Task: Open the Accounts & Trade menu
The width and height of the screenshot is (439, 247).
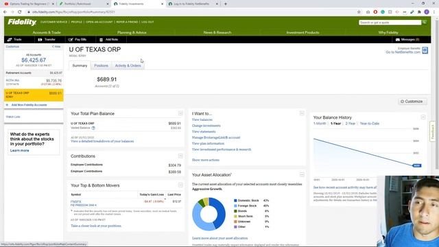Action: pyautogui.click(x=47, y=32)
